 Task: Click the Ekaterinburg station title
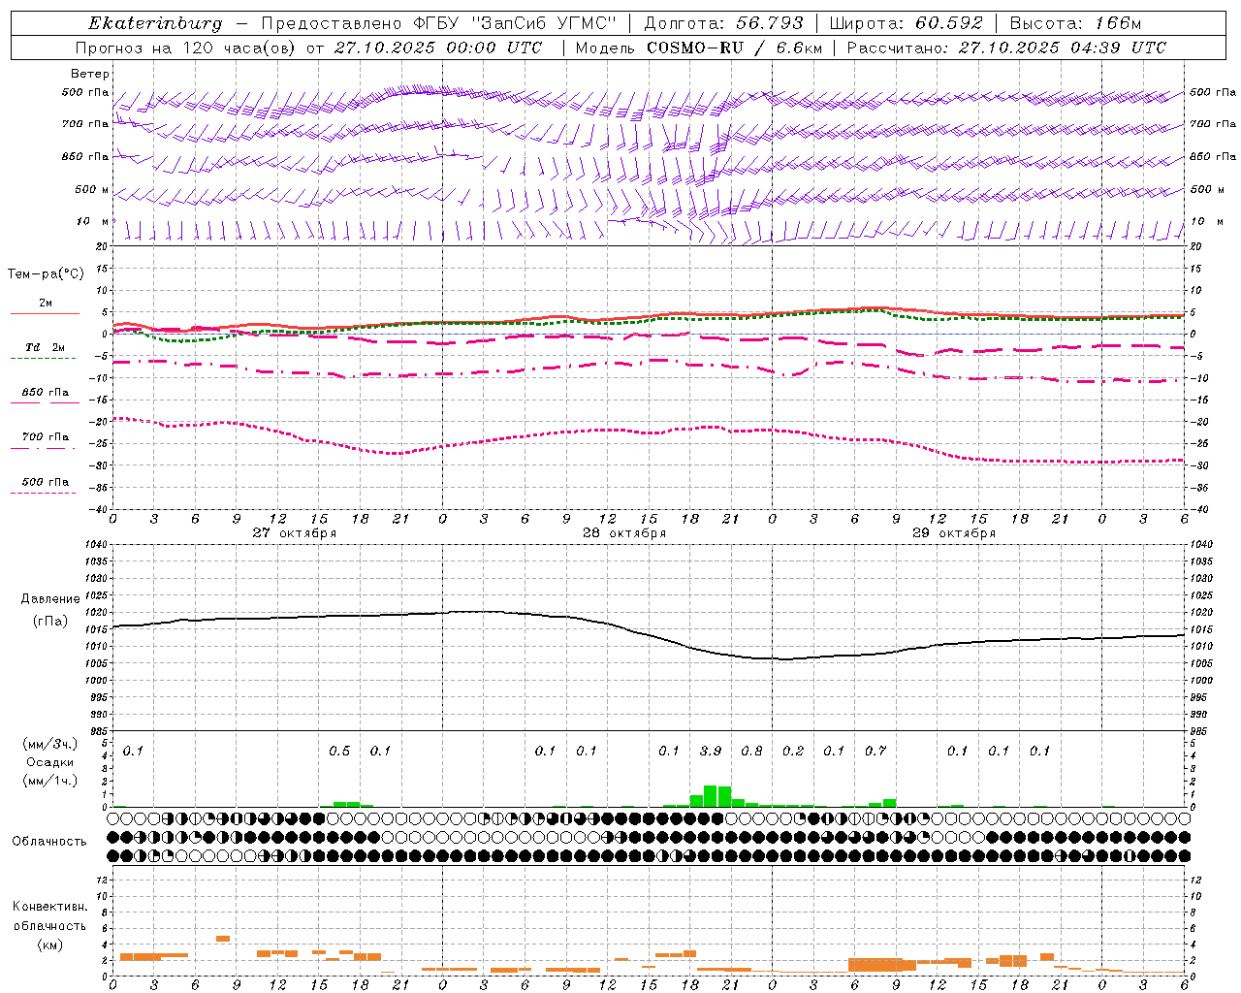click(155, 23)
